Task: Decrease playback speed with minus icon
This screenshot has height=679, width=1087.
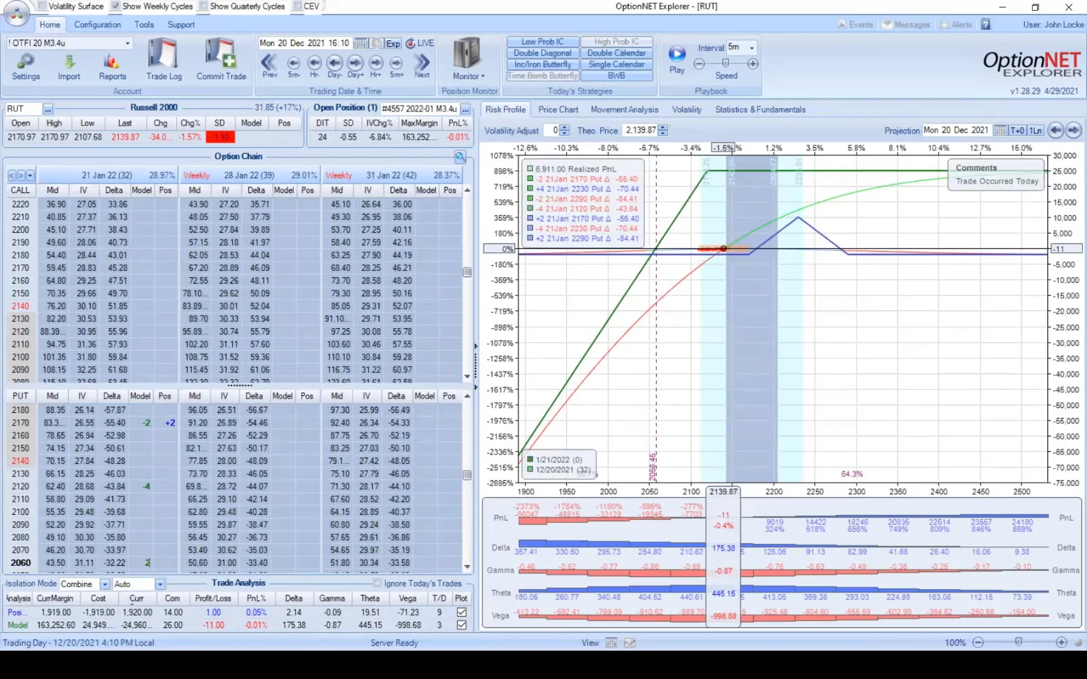Action: click(699, 63)
